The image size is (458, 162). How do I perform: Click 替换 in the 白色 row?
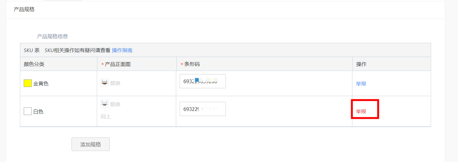tap(115, 104)
